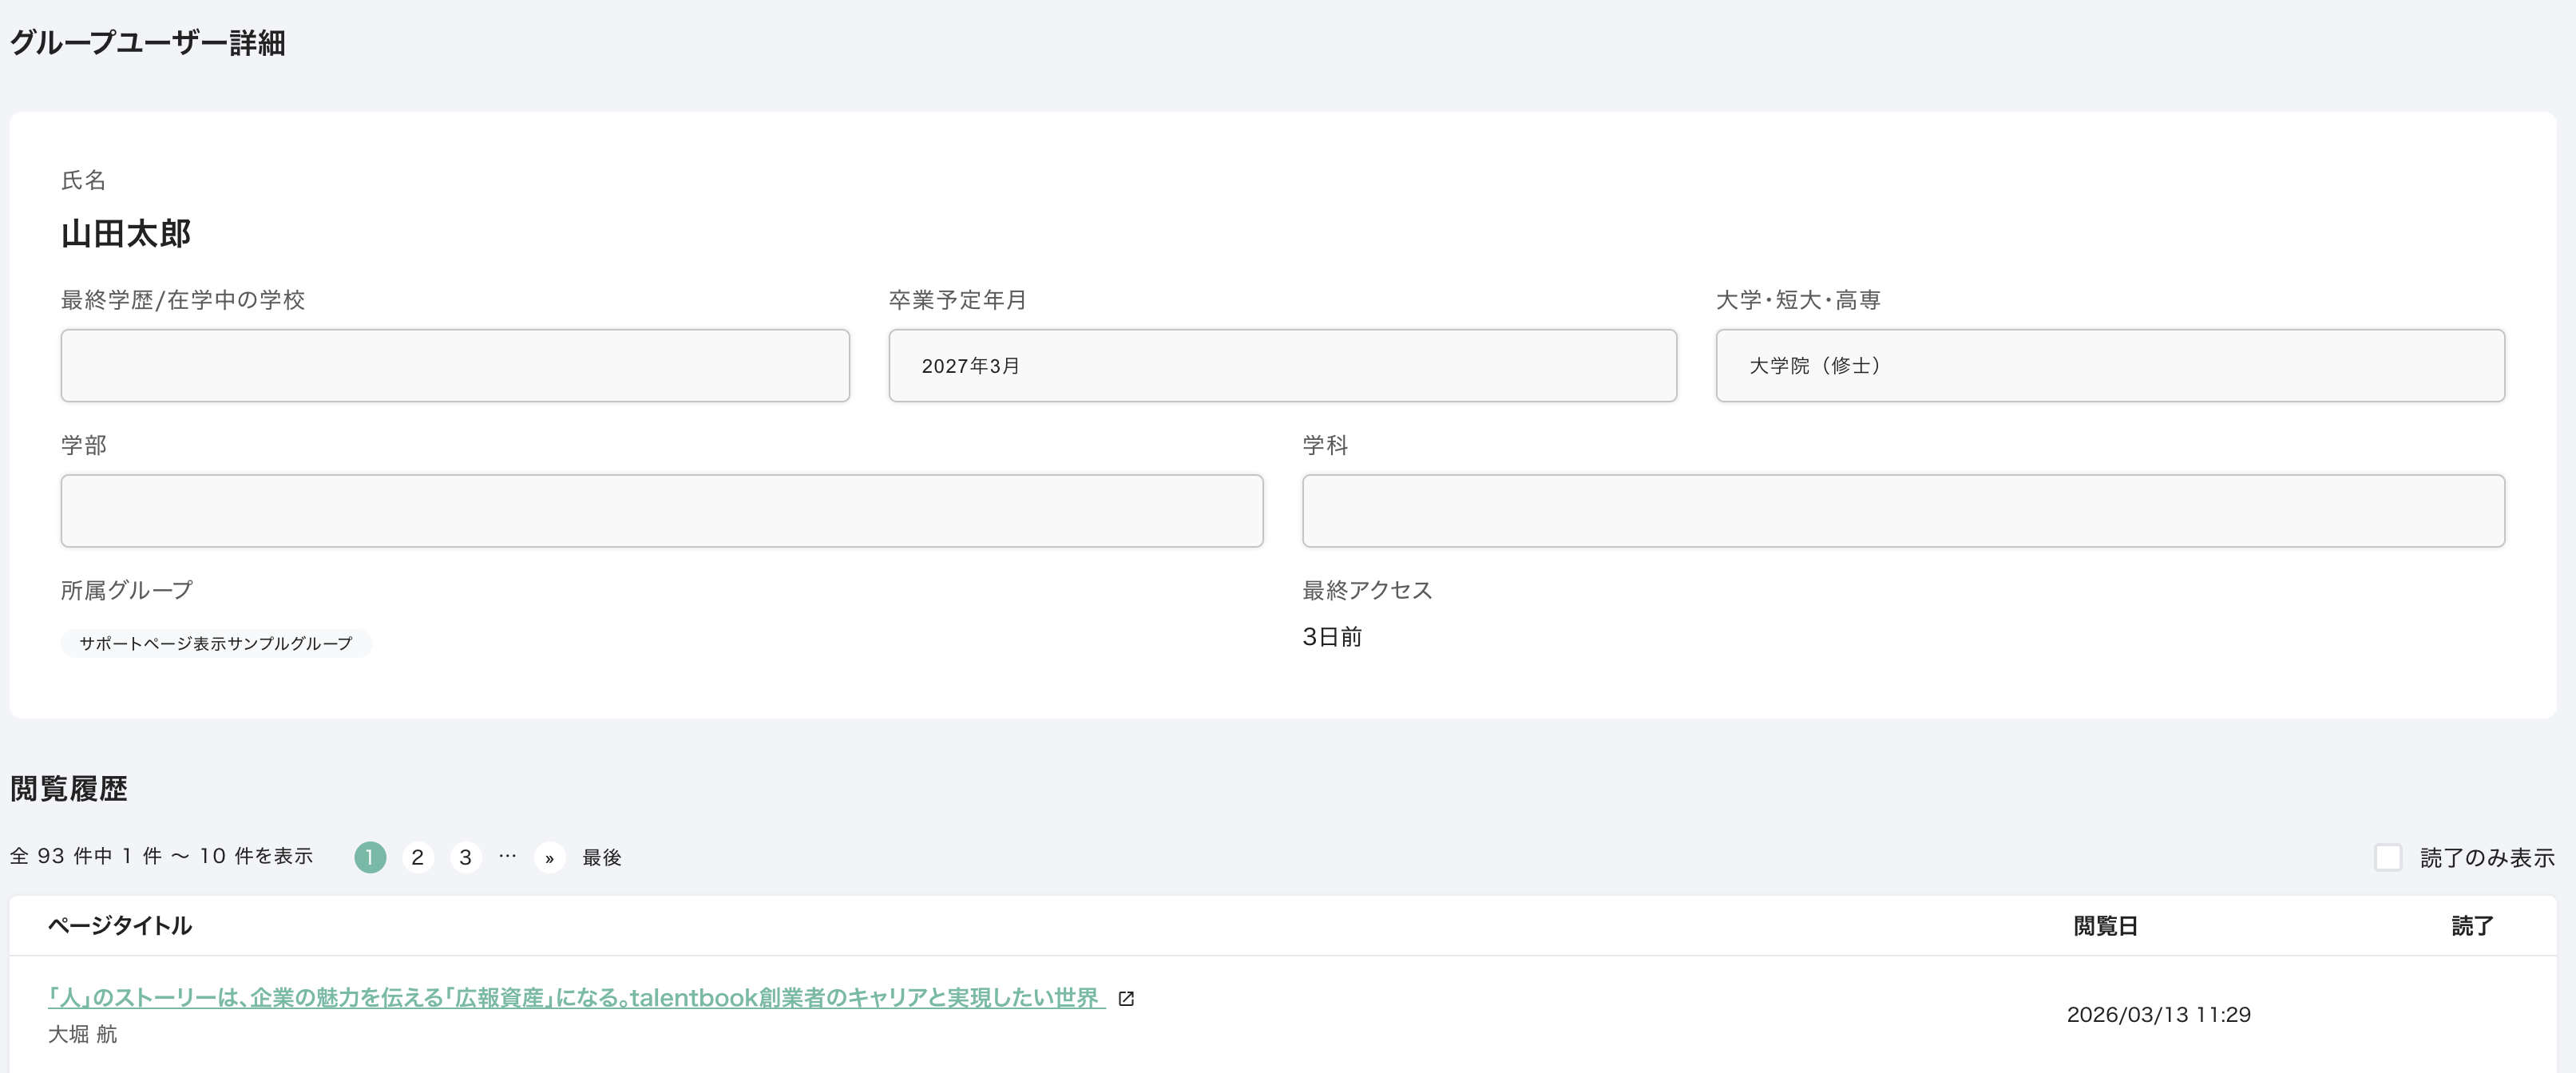2576x1073 pixels.
Task: Click the » next page button
Action: tap(549, 857)
